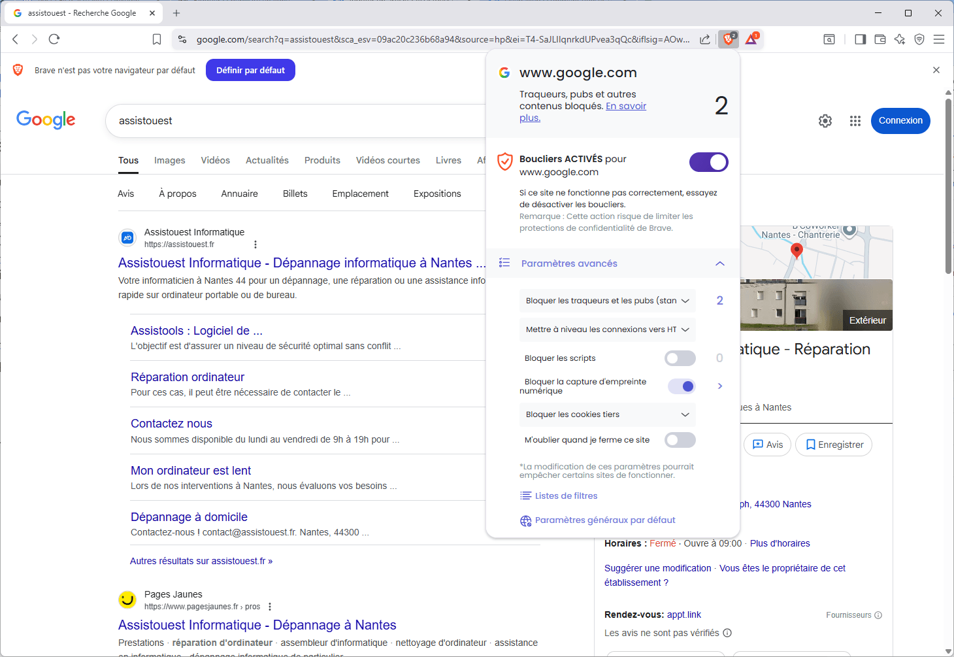The width and height of the screenshot is (954, 657).
Task: Open Leo AI sparkle icon
Action: [900, 39]
